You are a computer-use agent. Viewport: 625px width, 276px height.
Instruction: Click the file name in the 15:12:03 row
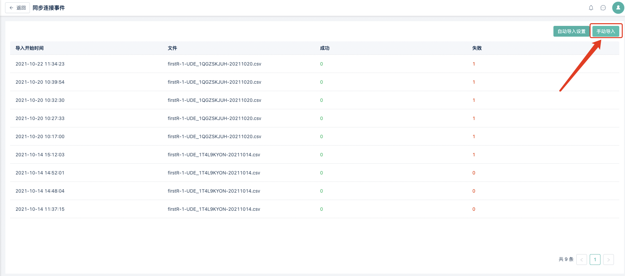(x=214, y=155)
